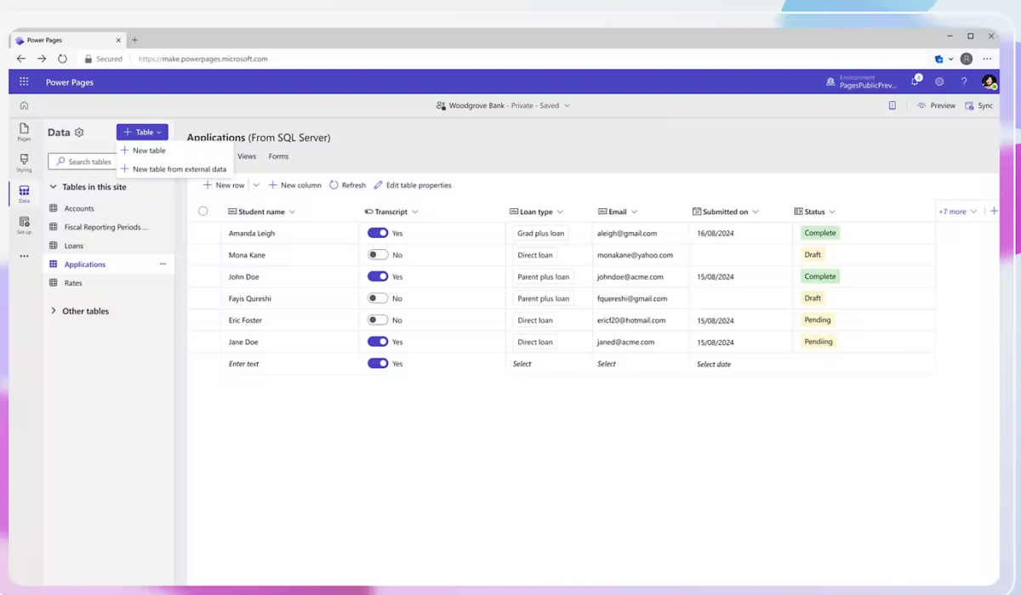Select the Styling sidebar icon
This screenshot has width=1021, height=595.
point(24,161)
